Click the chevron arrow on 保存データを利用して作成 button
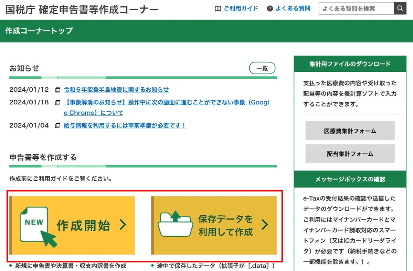The width and height of the screenshot is (413, 271). (x=265, y=225)
